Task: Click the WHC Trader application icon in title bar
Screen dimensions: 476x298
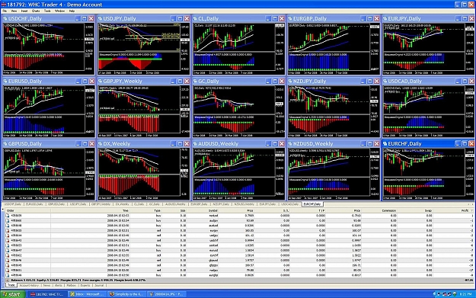Action: 3,5
